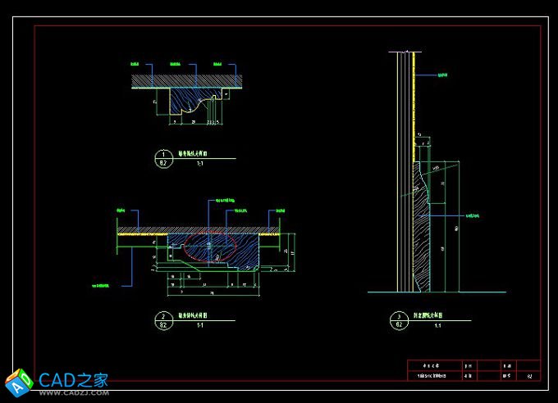Select detail 2 number bubble marker
Image resolution: width=558 pixels, height=403 pixels.
click(x=163, y=319)
